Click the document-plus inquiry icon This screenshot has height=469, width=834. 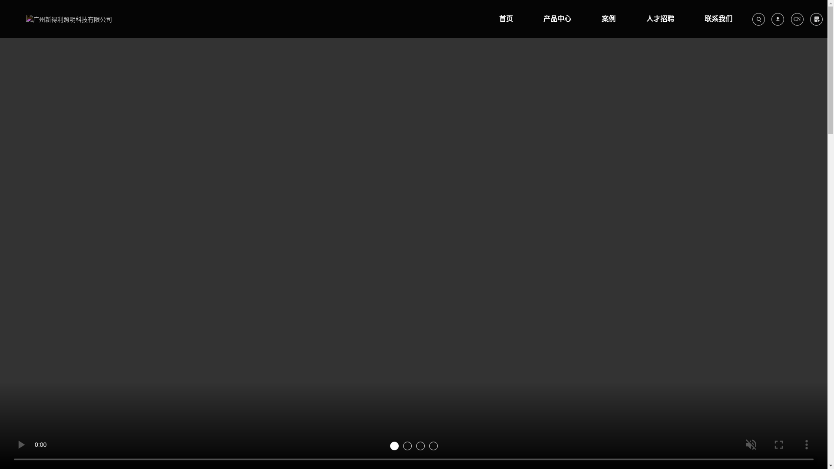point(816,19)
